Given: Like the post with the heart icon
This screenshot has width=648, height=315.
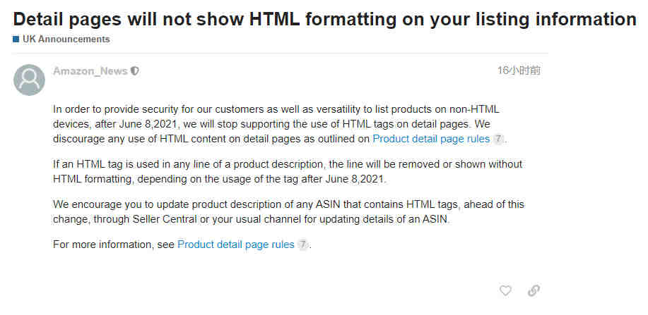Looking at the screenshot, I should [x=505, y=290].
